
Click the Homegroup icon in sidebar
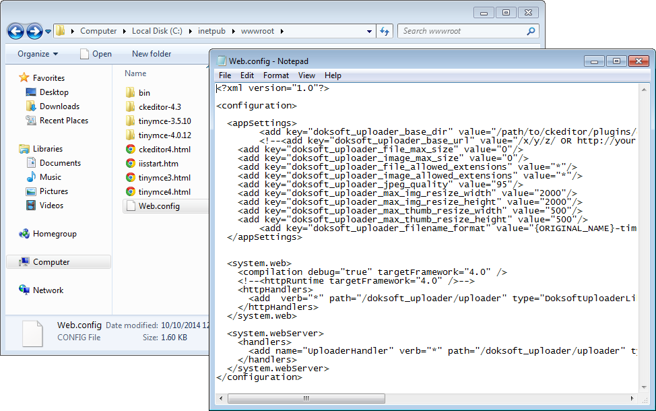(x=24, y=234)
